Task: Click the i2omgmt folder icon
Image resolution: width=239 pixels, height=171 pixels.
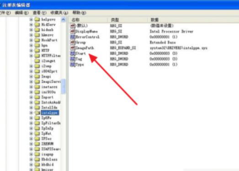Action: pos(37,61)
